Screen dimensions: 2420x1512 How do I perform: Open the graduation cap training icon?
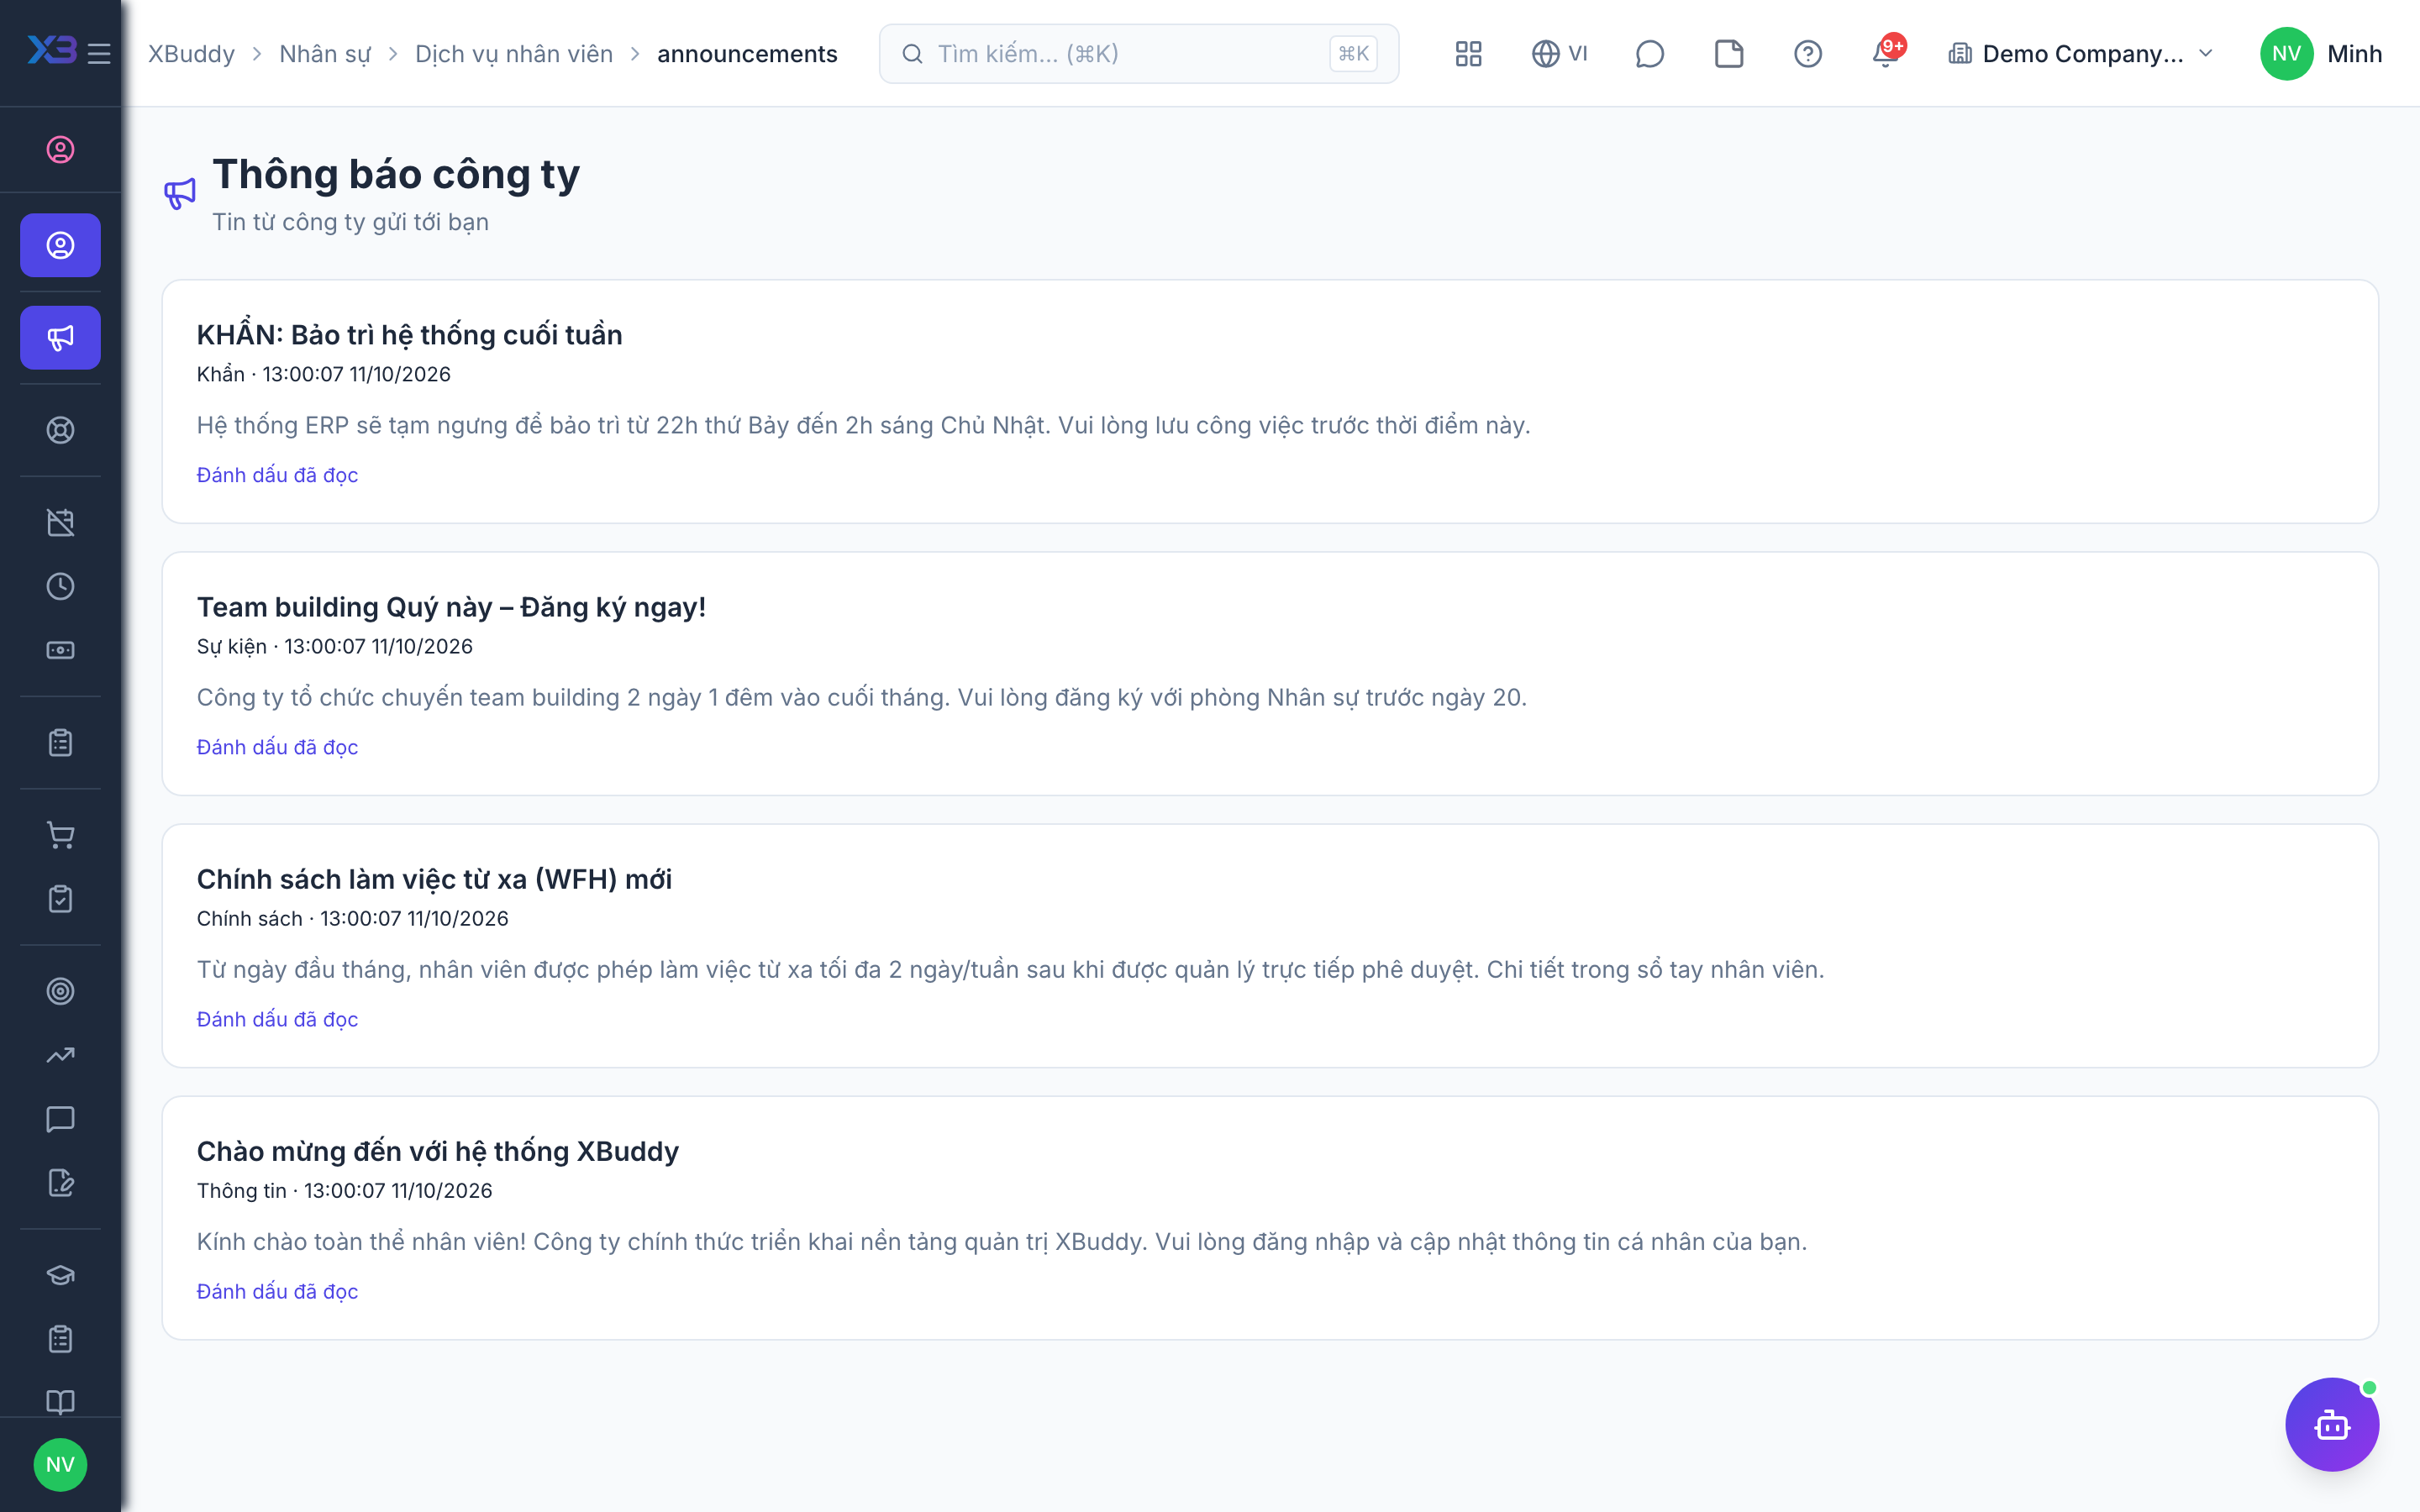60,1275
